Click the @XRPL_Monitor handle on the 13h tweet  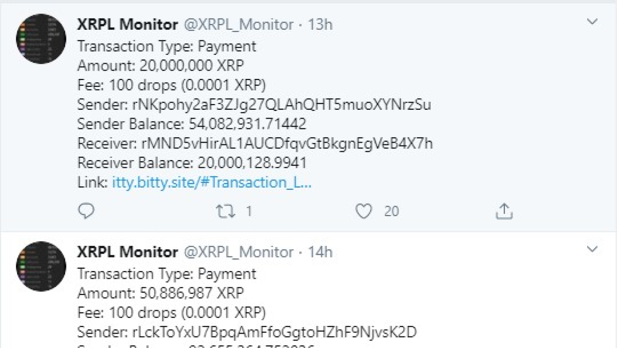239,25
